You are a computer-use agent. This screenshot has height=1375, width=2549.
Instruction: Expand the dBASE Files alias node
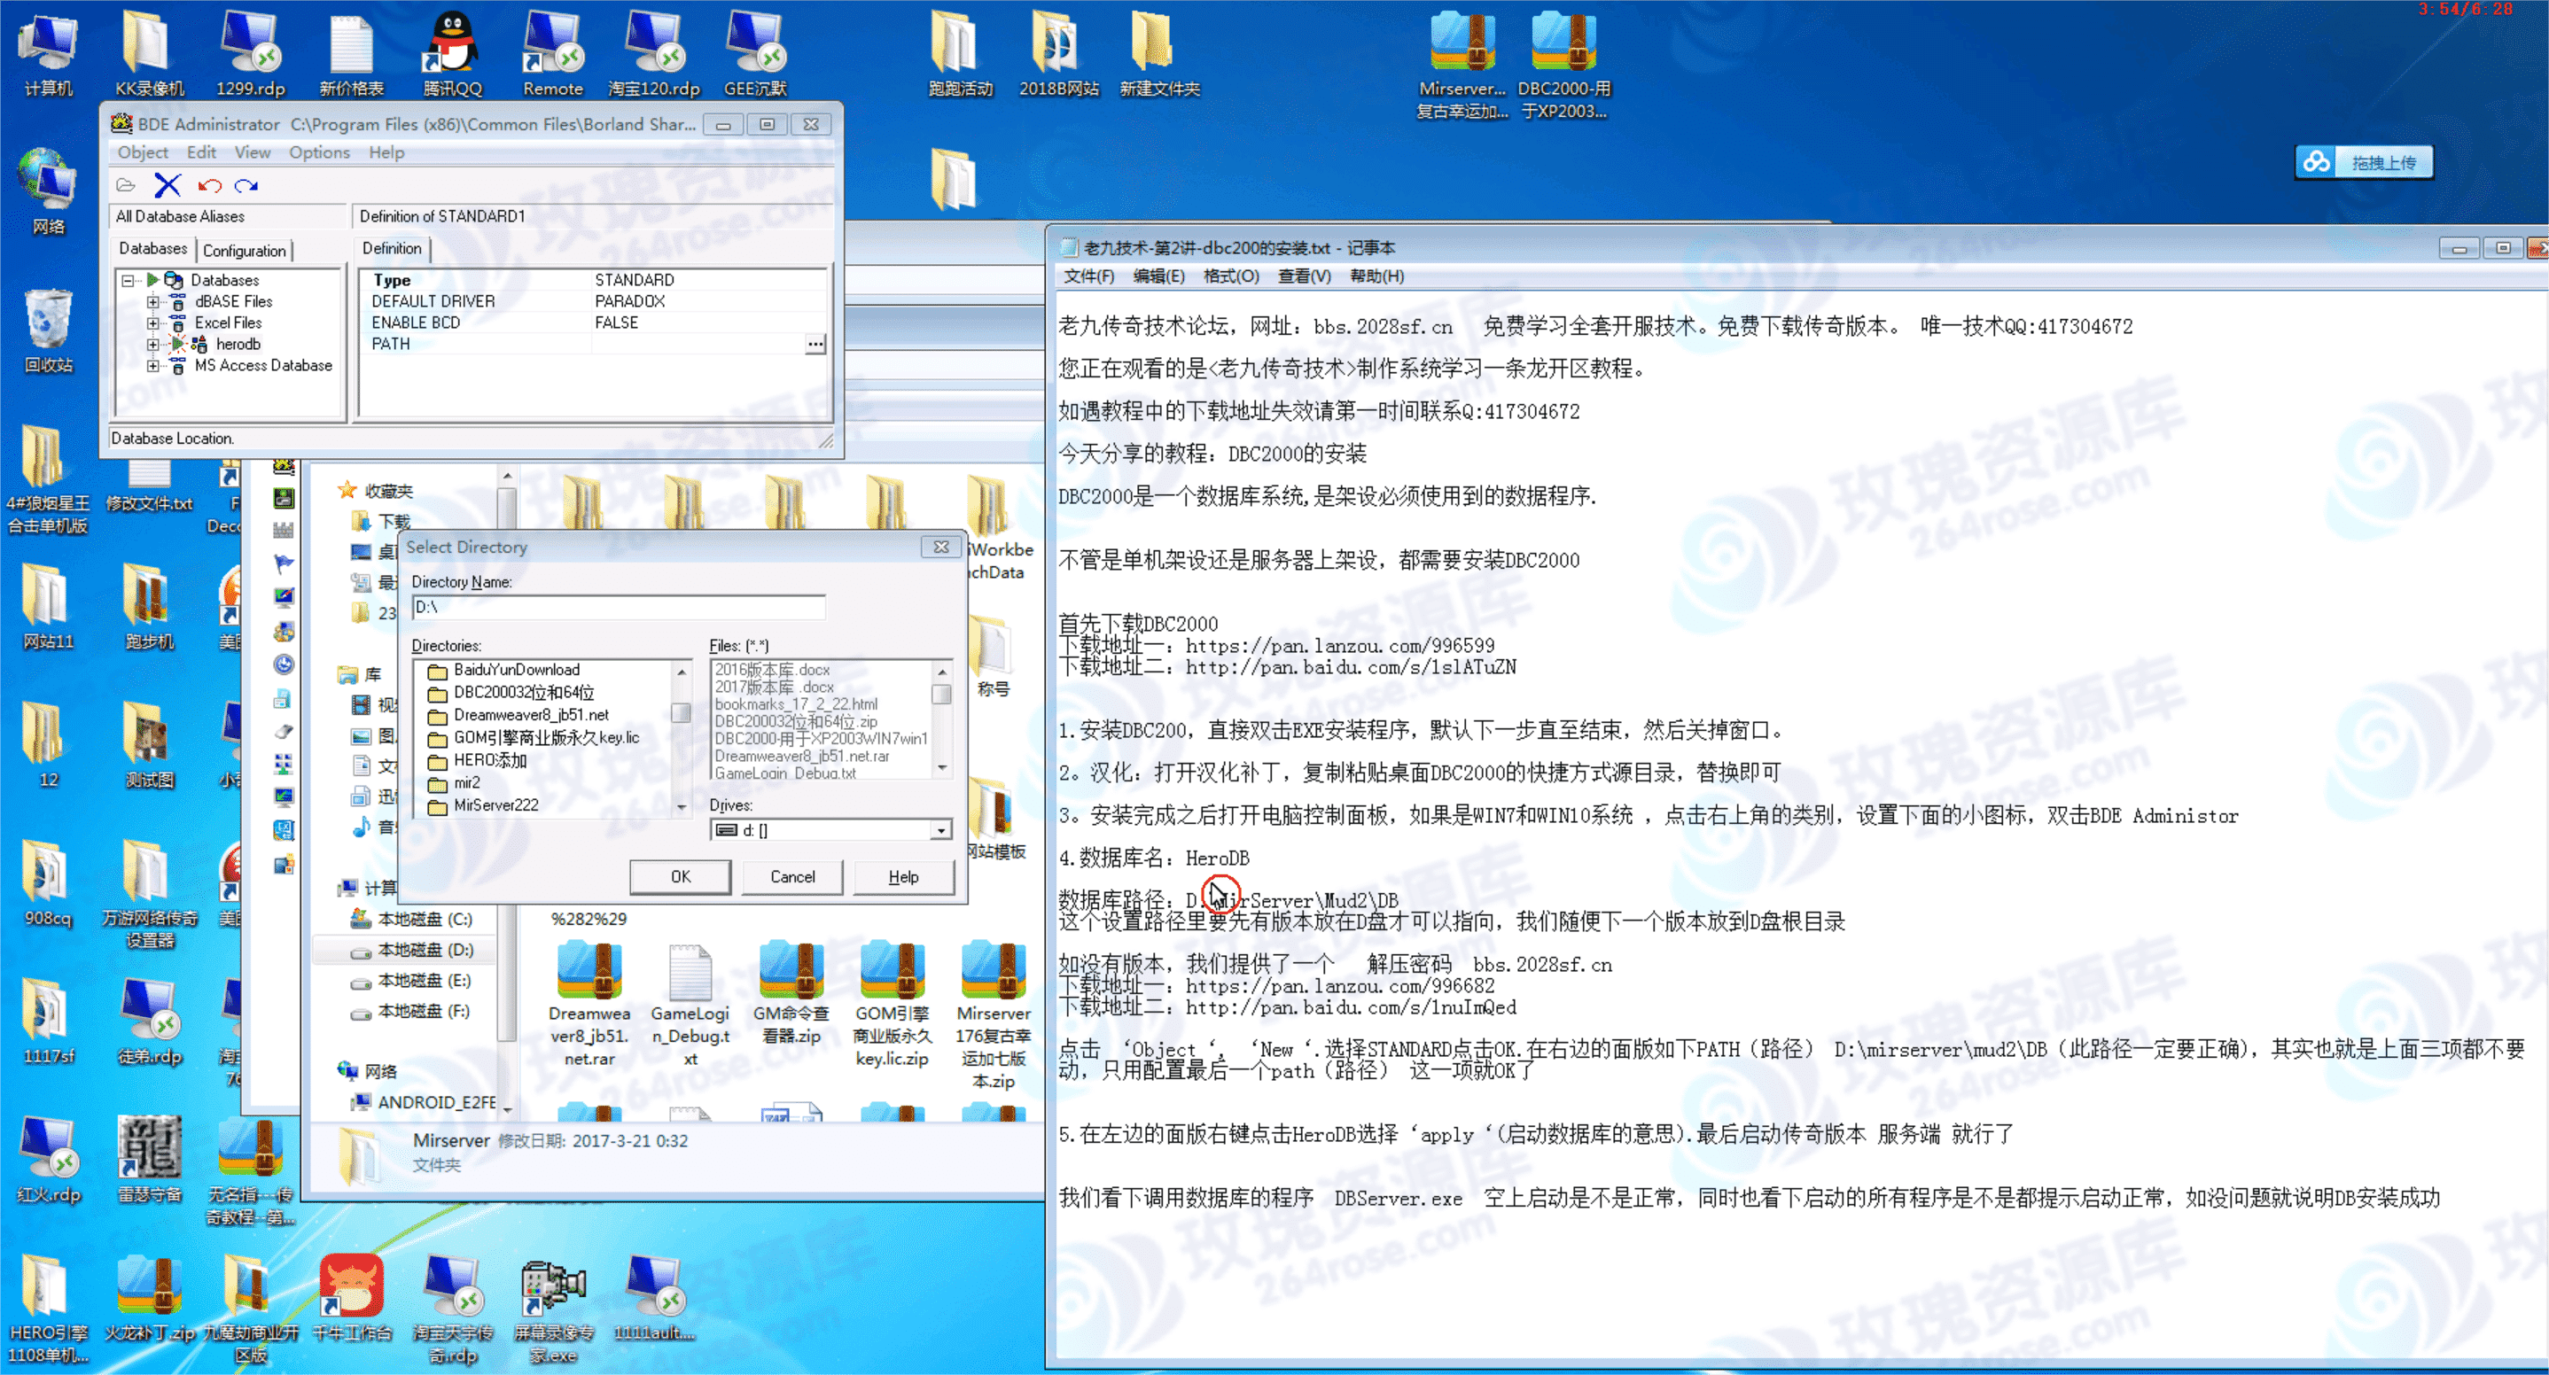pyautogui.click(x=152, y=302)
